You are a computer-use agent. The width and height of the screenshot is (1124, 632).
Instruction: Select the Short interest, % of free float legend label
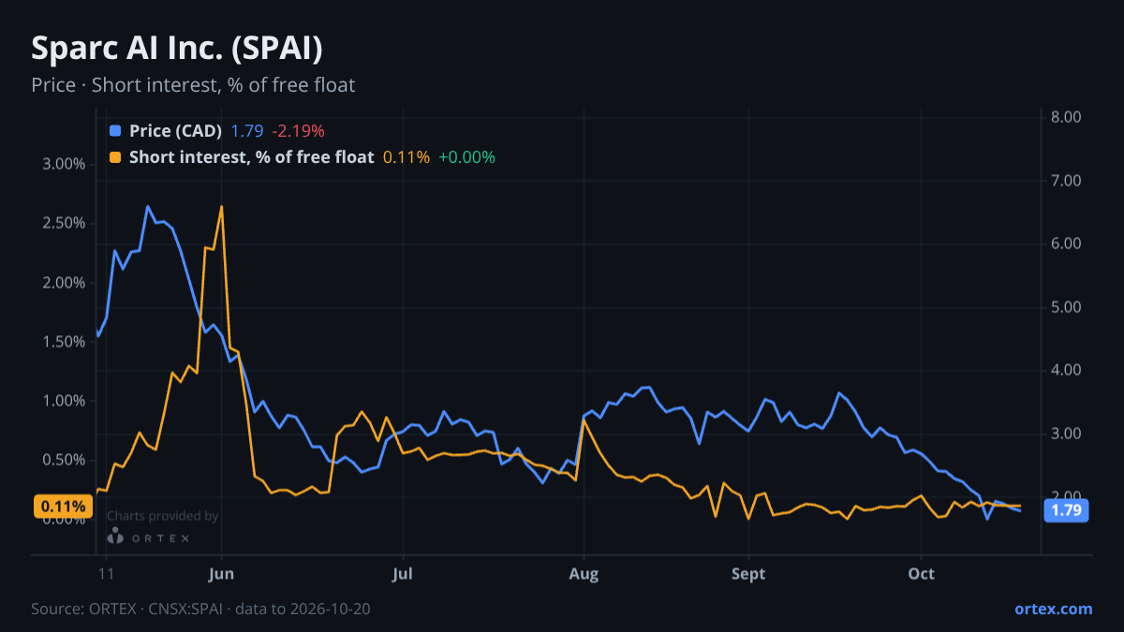click(x=251, y=157)
